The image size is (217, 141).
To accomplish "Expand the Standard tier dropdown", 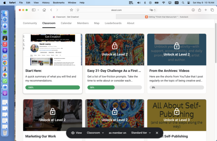I will [141, 133].
